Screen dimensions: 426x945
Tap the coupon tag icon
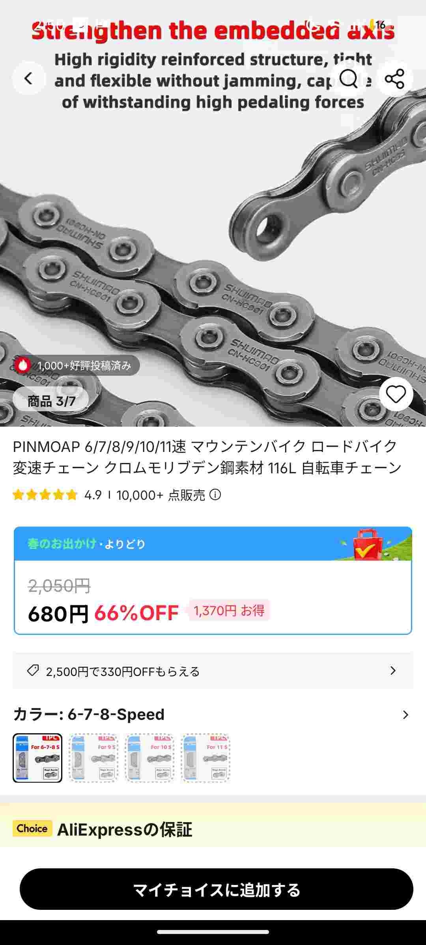[x=33, y=670]
